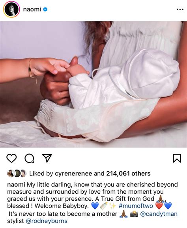187x228 pixels.
Task: Open the #mumoftwo hashtag
Action: [x=136, y=206]
